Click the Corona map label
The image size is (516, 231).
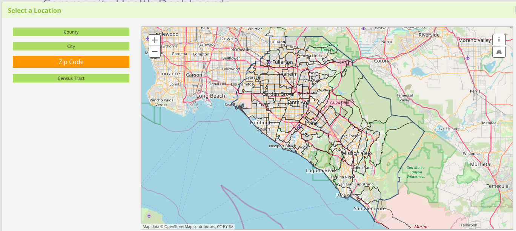382,60
